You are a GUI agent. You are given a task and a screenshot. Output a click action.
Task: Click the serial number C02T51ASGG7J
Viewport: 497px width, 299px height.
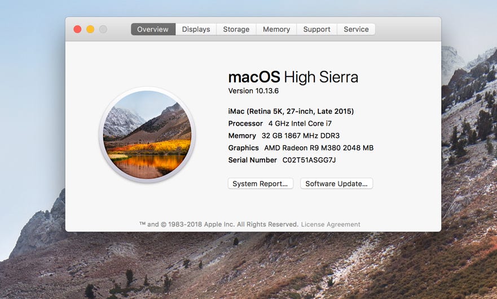[x=309, y=160]
